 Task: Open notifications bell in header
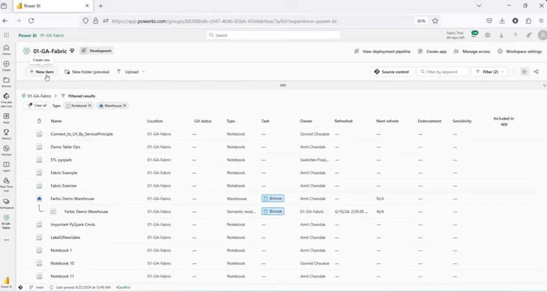474,34
